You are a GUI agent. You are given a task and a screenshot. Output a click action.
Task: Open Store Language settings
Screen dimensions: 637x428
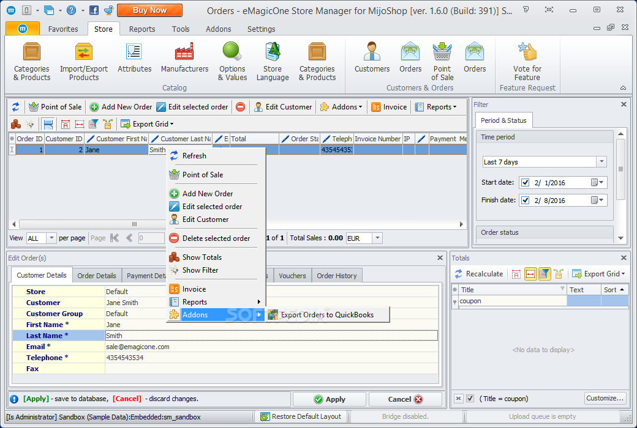tap(272, 62)
